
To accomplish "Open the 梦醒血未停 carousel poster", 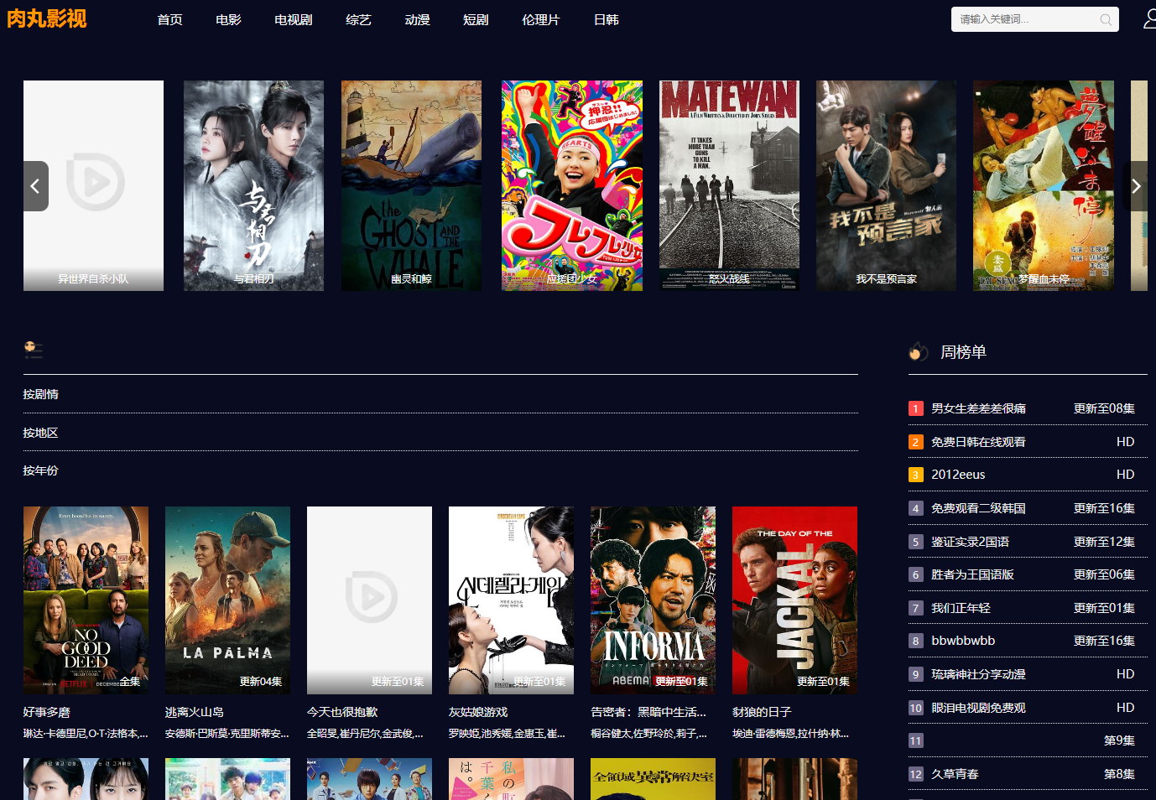I will (x=1044, y=185).
